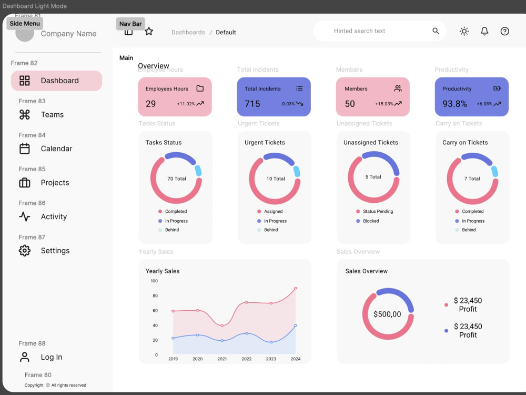This screenshot has width=526, height=395.
Task: Click the Overview heading
Action: 153,66
